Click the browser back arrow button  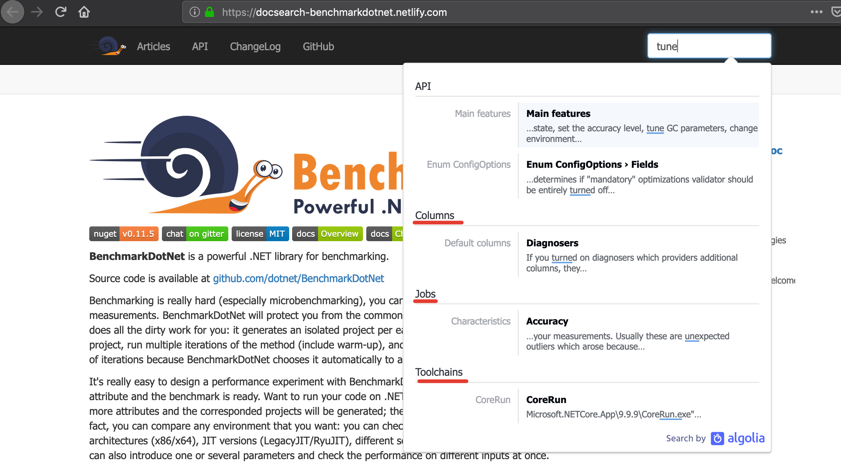click(x=13, y=12)
